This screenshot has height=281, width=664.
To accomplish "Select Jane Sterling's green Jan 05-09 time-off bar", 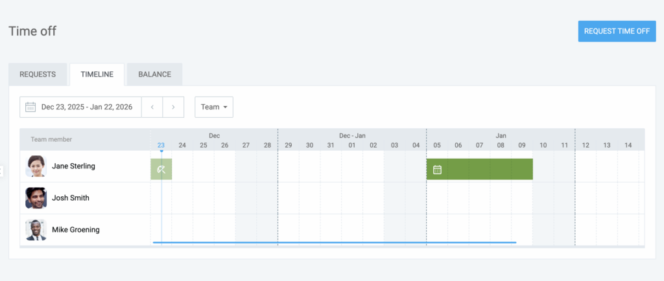I will click(486, 170).
